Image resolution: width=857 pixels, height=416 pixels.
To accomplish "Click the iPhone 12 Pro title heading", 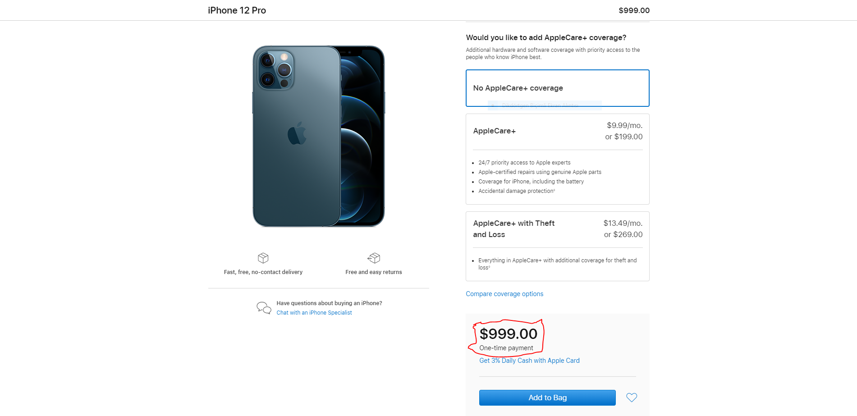I will [x=237, y=10].
